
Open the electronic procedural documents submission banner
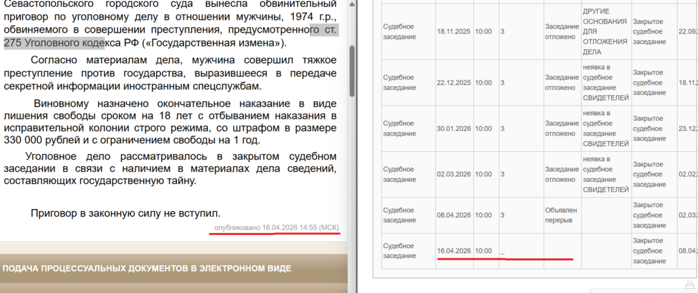tap(147, 268)
